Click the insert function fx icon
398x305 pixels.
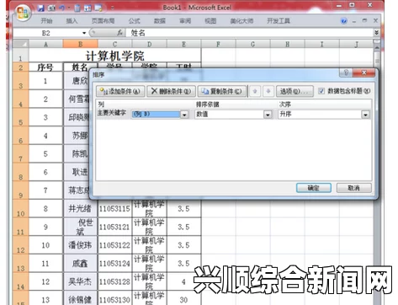click(119, 33)
